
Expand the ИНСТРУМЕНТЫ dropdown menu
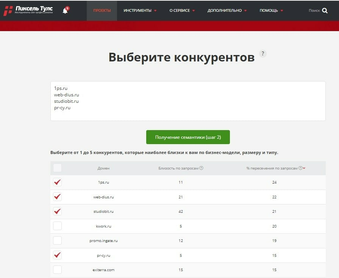pyautogui.click(x=140, y=10)
